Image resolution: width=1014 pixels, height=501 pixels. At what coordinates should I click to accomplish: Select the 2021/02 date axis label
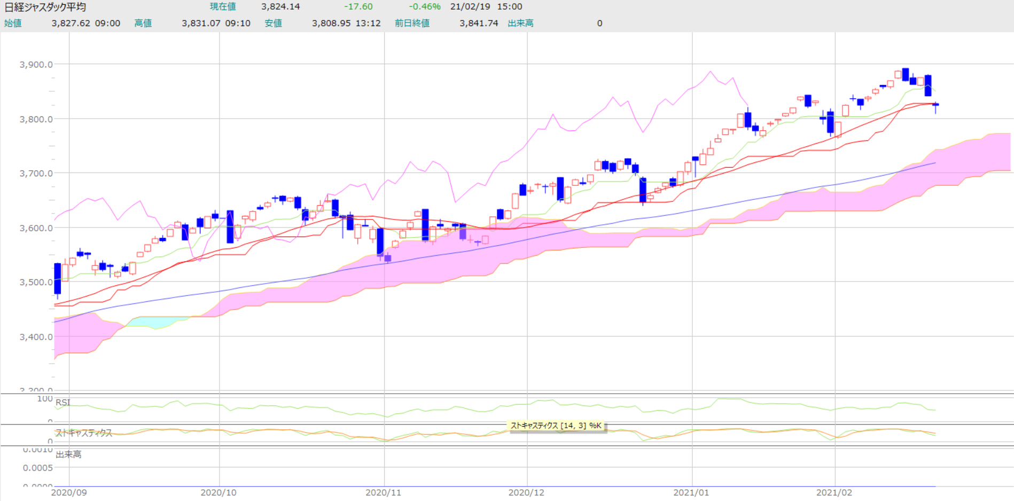pos(834,492)
